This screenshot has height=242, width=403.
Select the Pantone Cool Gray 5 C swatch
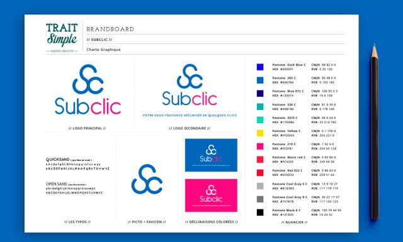click(260, 186)
